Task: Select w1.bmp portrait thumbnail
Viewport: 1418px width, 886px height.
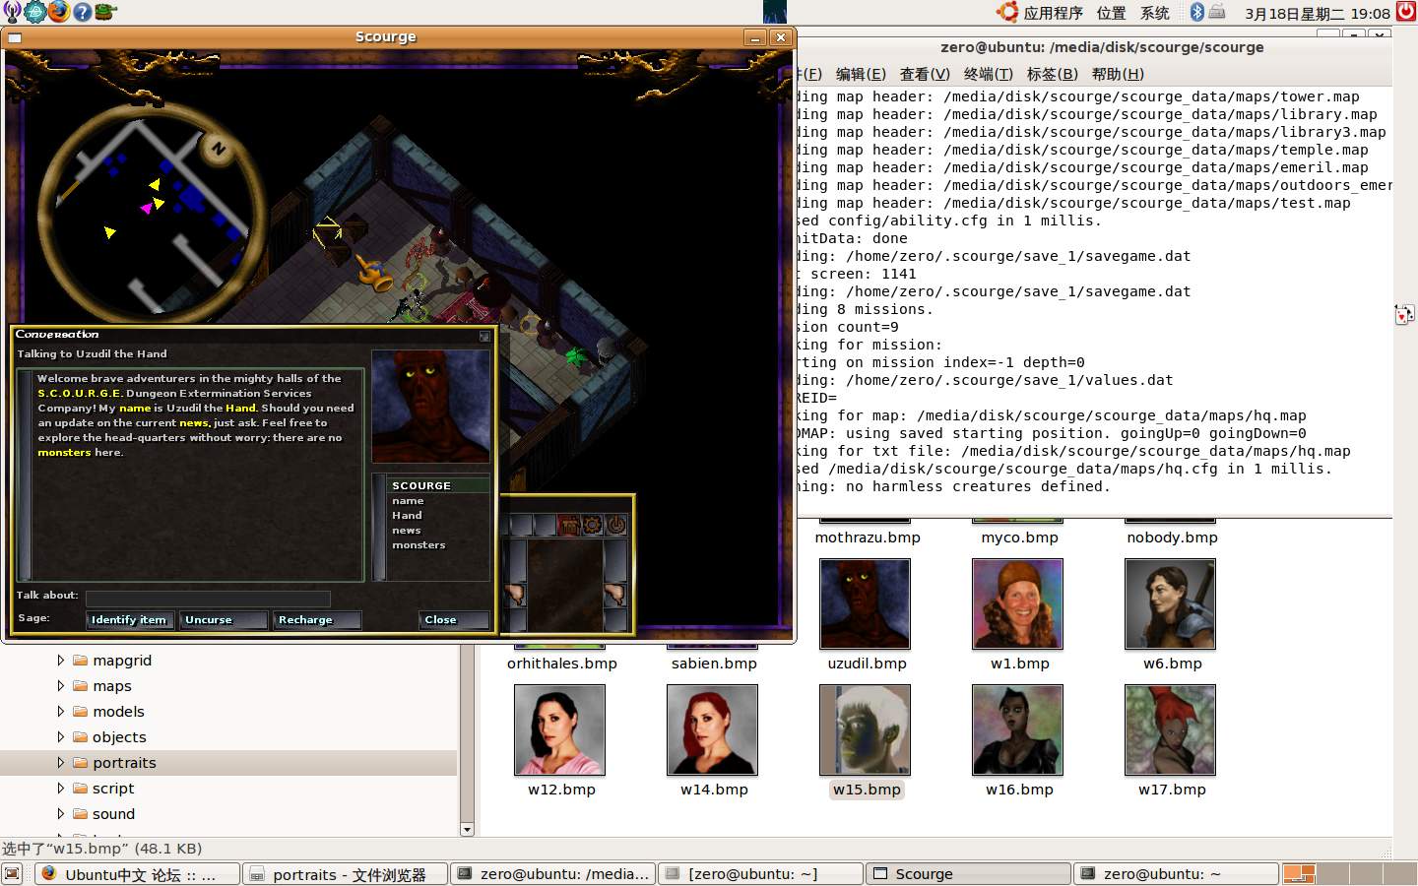Action: click(1018, 604)
